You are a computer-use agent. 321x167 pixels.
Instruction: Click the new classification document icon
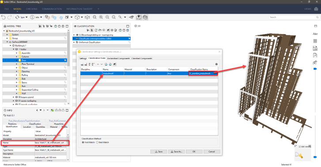pos(96,30)
